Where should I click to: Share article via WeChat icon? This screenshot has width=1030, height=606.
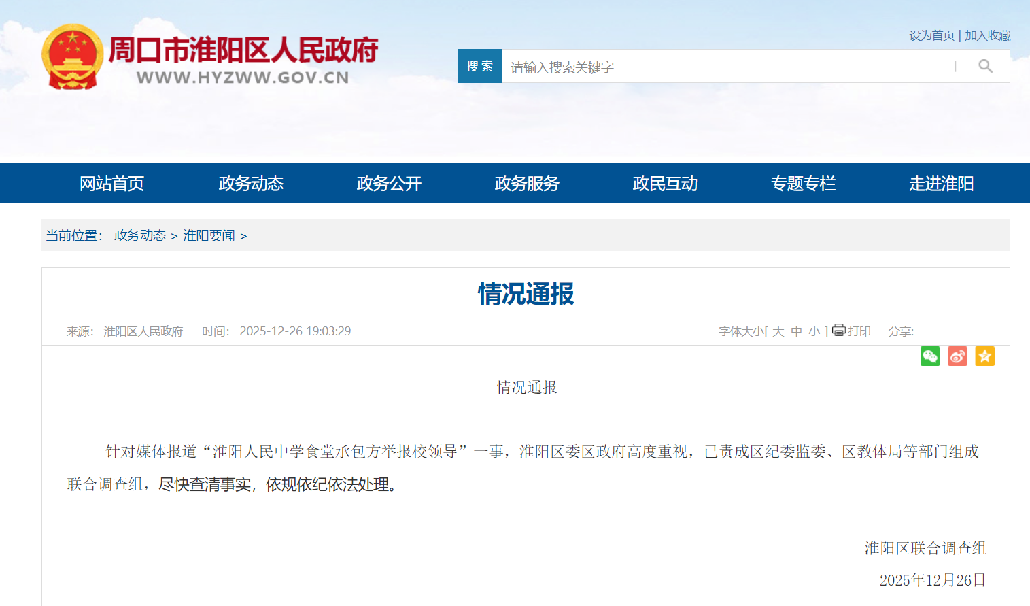[x=930, y=356]
